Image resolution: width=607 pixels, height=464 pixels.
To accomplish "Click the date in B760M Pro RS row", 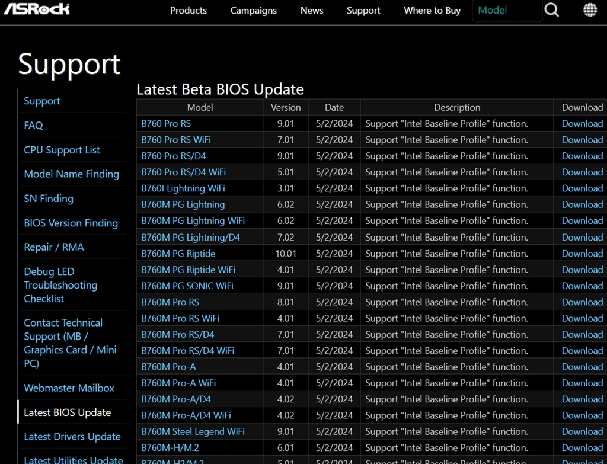I will pos(334,302).
